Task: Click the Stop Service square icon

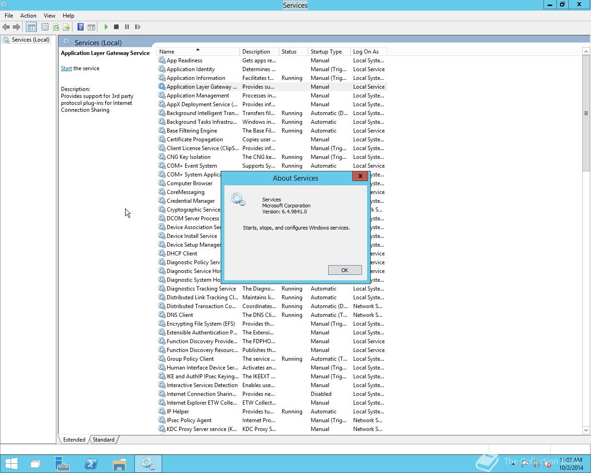Action: [116, 27]
